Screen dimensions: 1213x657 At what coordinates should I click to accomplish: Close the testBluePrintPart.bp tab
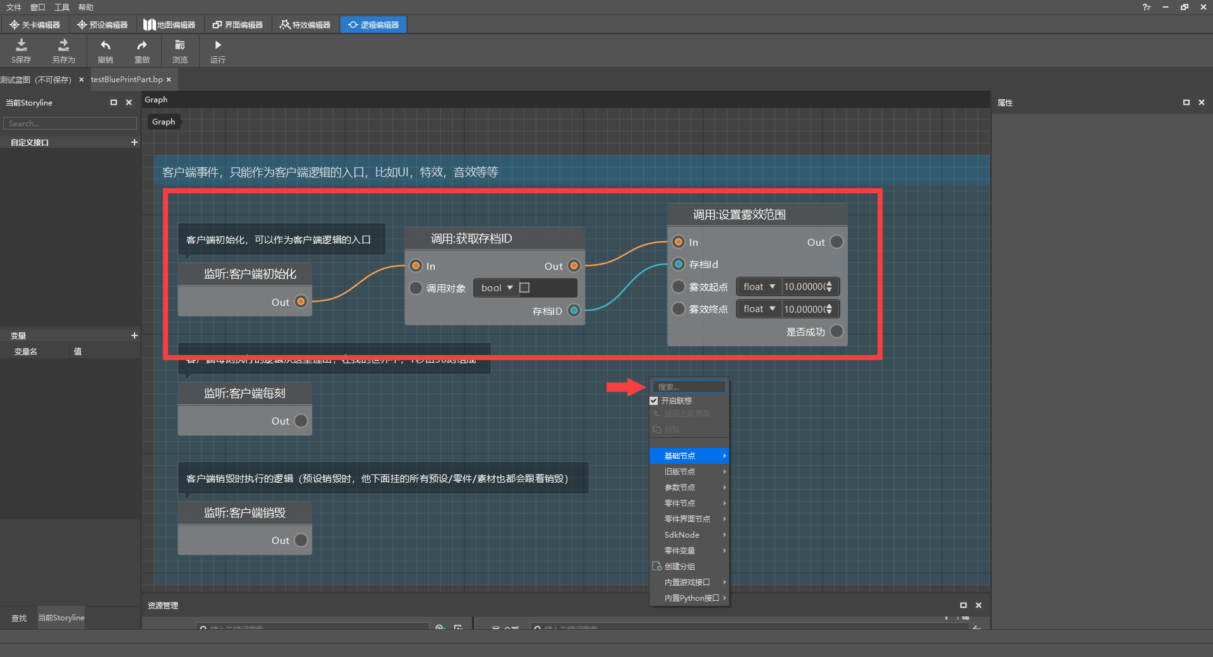pos(169,80)
